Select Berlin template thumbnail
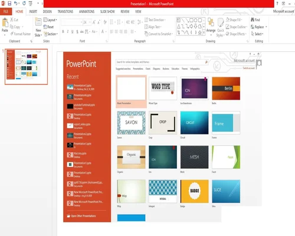Viewport: 295px width, 236px height. coord(226,88)
